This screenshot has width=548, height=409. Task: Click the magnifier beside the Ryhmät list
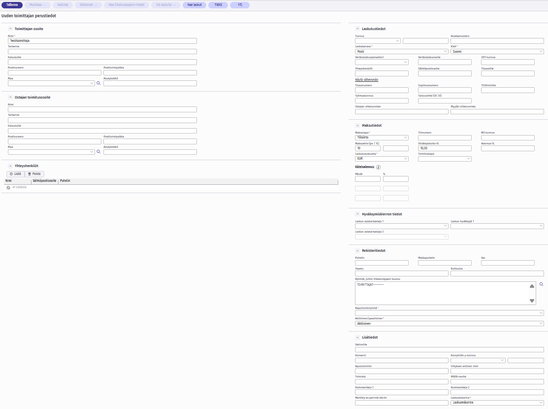click(x=542, y=285)
